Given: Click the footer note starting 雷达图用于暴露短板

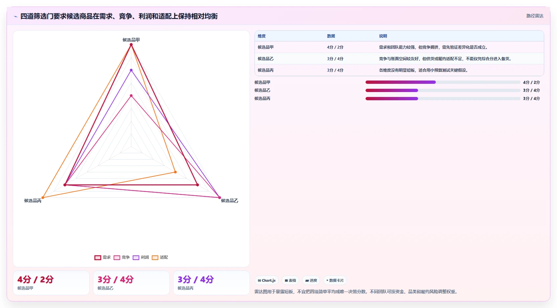Looking at the screenshot, I should pos(357,292).
